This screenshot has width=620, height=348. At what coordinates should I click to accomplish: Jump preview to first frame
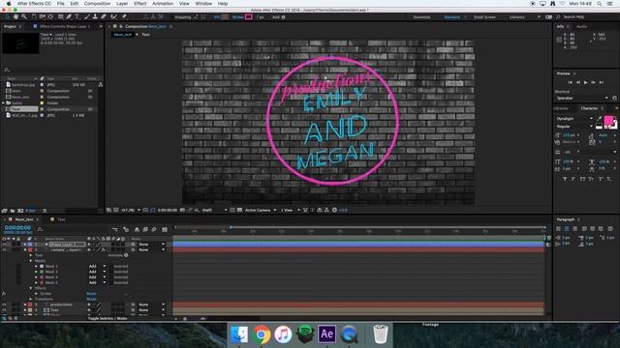tap(570, 82)
